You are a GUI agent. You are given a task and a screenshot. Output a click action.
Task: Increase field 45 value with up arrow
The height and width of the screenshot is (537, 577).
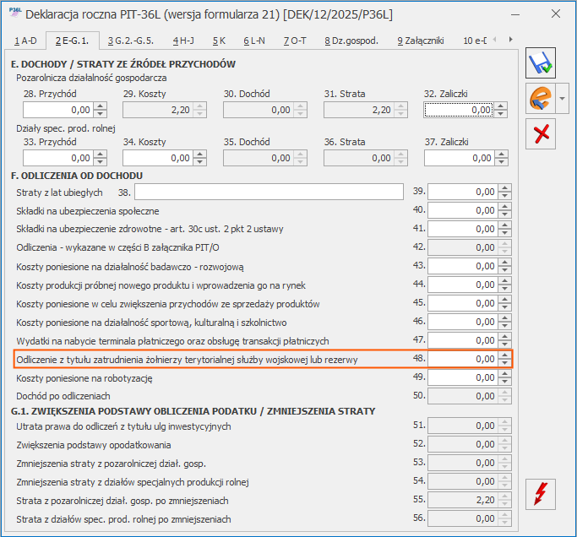(505, 300)
